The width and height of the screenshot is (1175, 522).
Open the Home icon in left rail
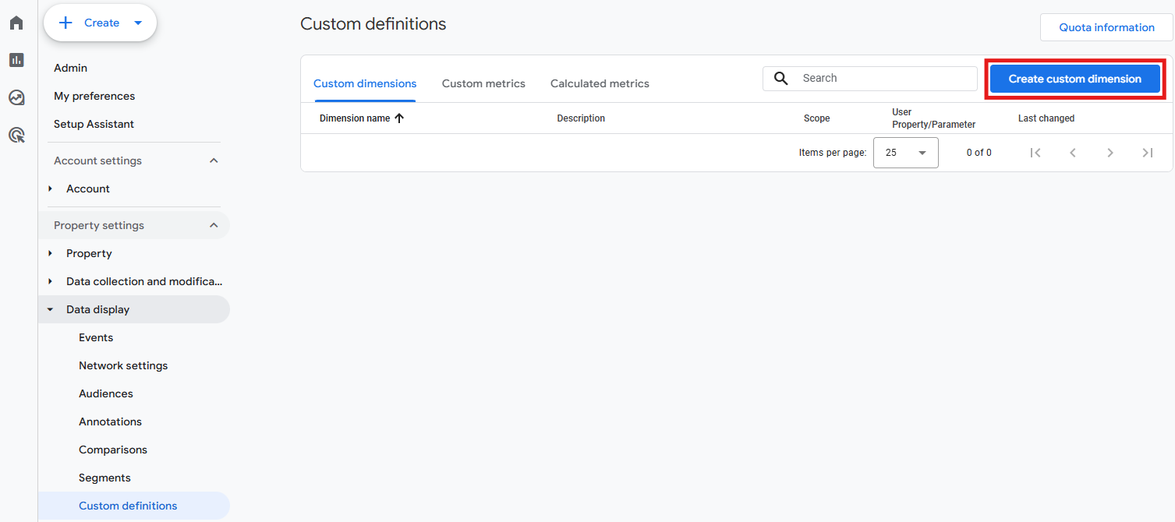[x=16, y=23]
